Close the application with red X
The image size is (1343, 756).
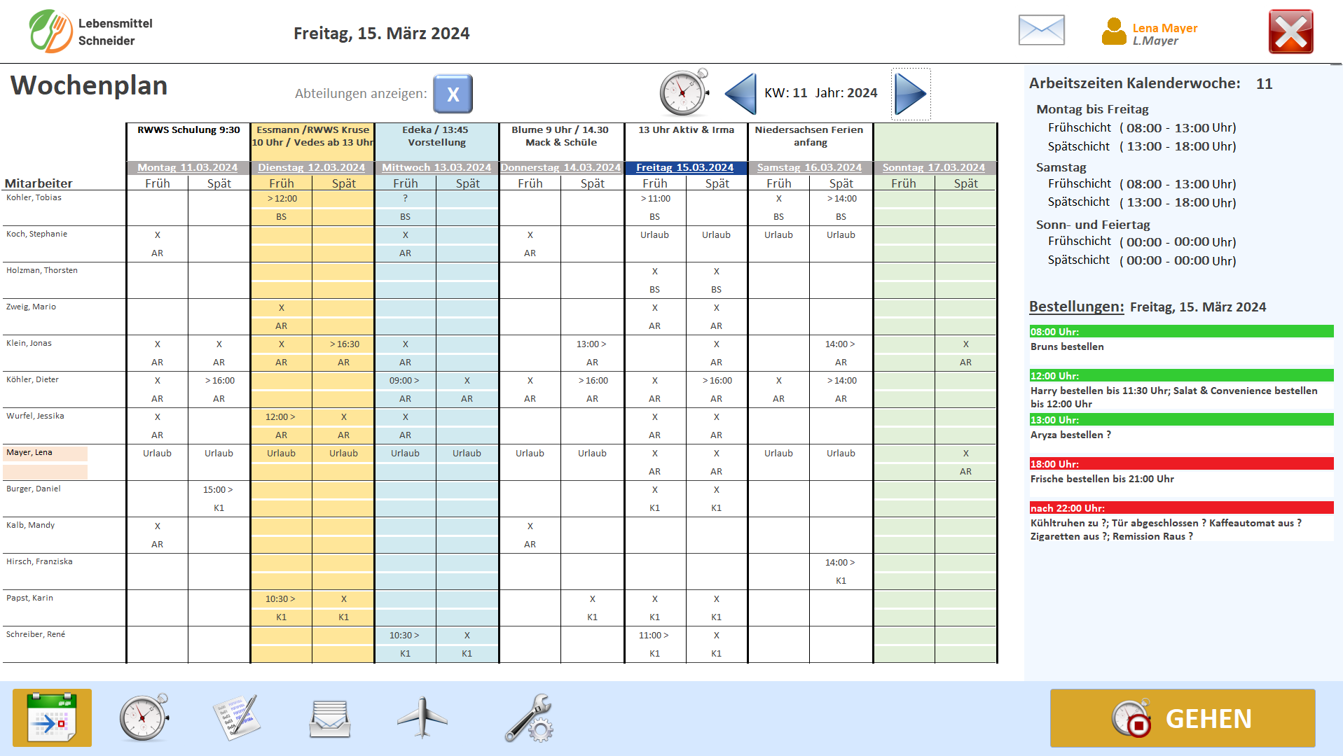pos(1290,32)
